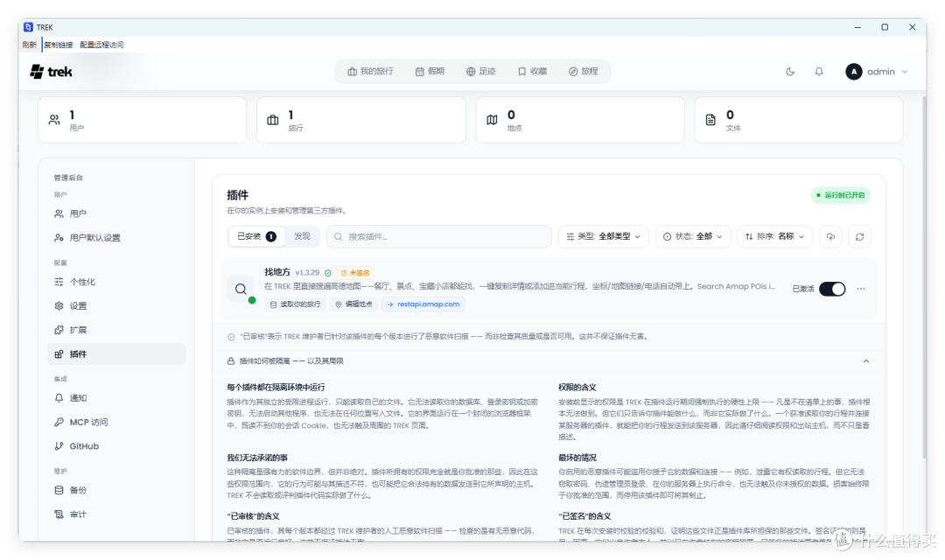
Task: Click the 旅行 count stat card
Action: tap(361, 120)
